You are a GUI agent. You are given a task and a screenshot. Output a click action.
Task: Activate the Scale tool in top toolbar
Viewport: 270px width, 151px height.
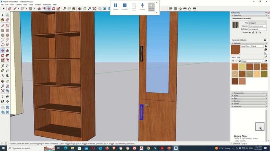(58, 9)
